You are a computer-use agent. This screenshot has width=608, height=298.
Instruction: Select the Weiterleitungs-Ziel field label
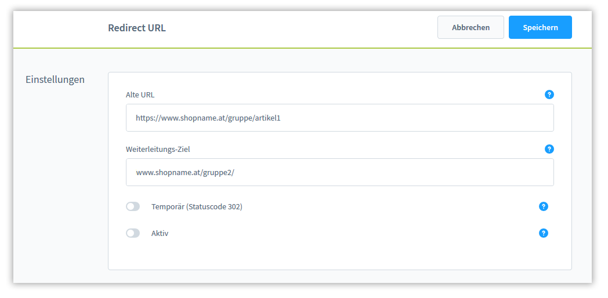click(x=158, y=149)
